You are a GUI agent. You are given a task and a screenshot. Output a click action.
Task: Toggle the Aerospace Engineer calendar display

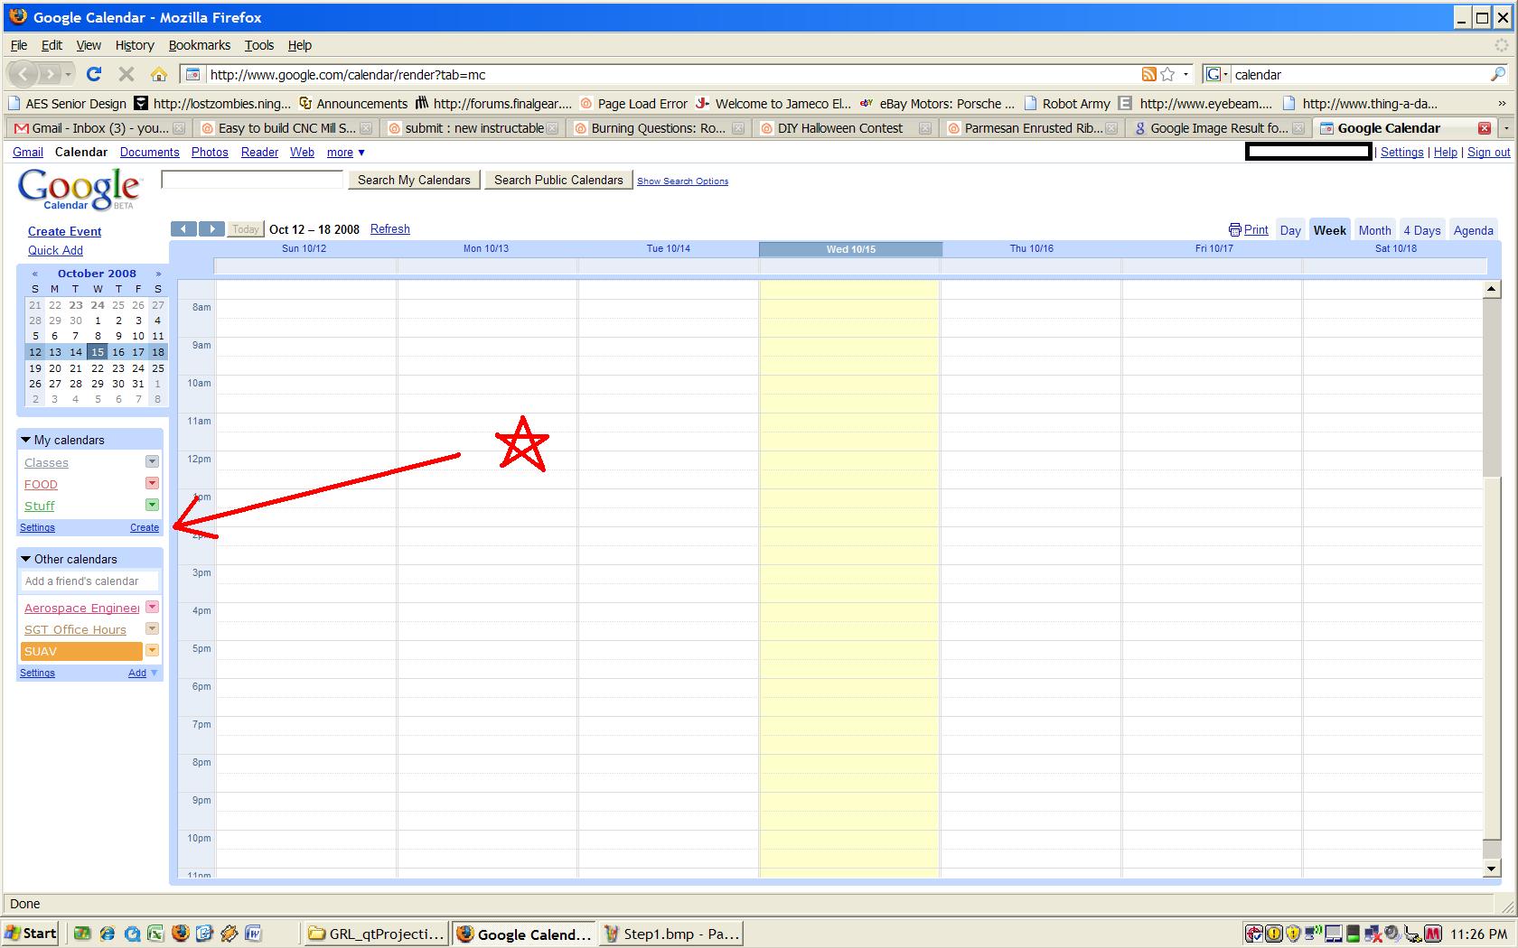[x=81, y=608]
